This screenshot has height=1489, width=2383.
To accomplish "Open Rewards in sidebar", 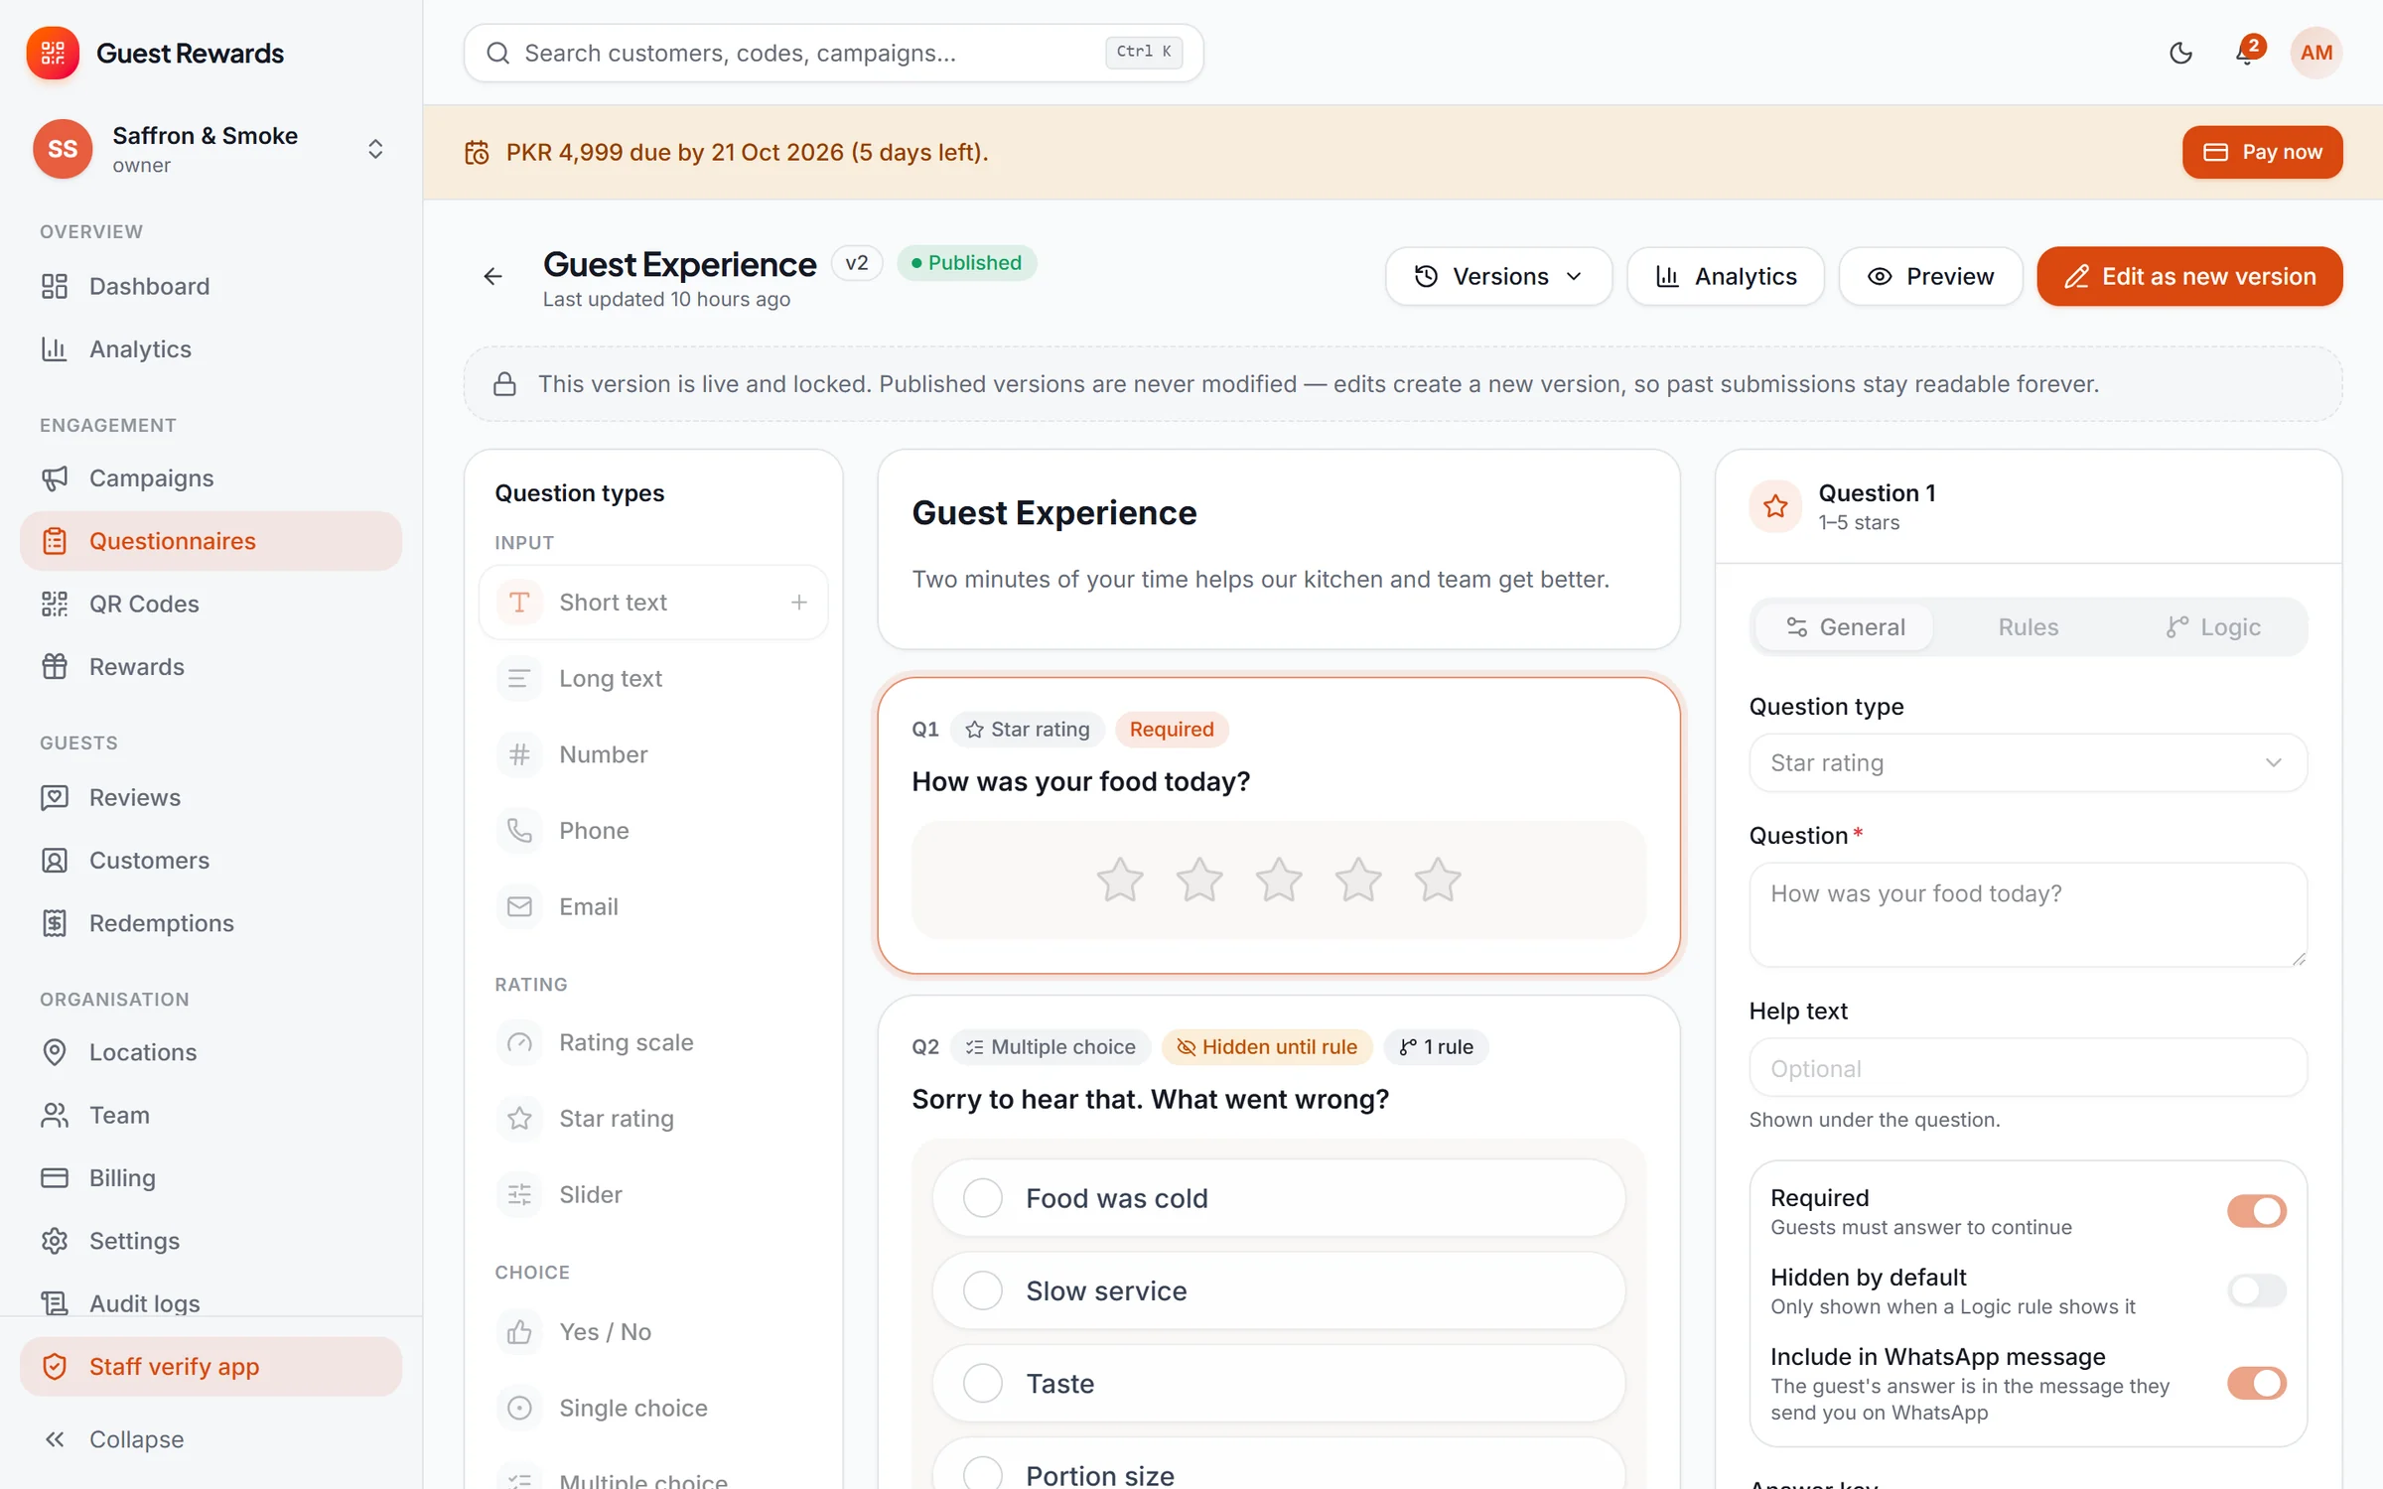I will point(210,666).
